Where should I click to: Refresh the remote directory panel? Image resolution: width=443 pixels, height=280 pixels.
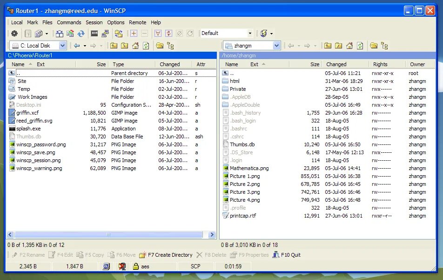pos(360,46)
